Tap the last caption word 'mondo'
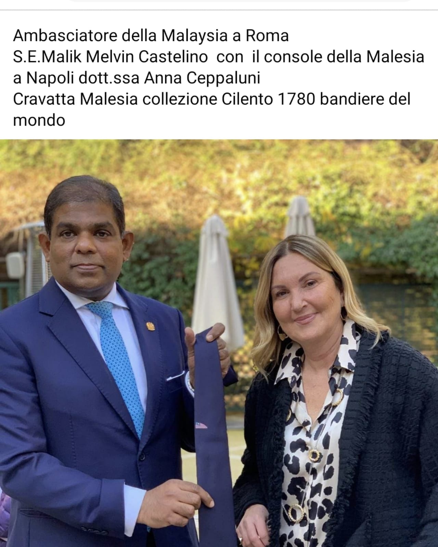This screenshot has width=438, height=547. pyautogui.click(x=39, y=121)
